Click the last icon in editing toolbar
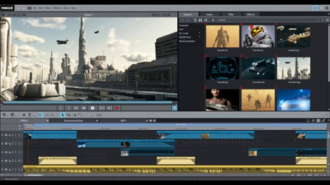This screenshot has width=330, height=185. [99, 115]
